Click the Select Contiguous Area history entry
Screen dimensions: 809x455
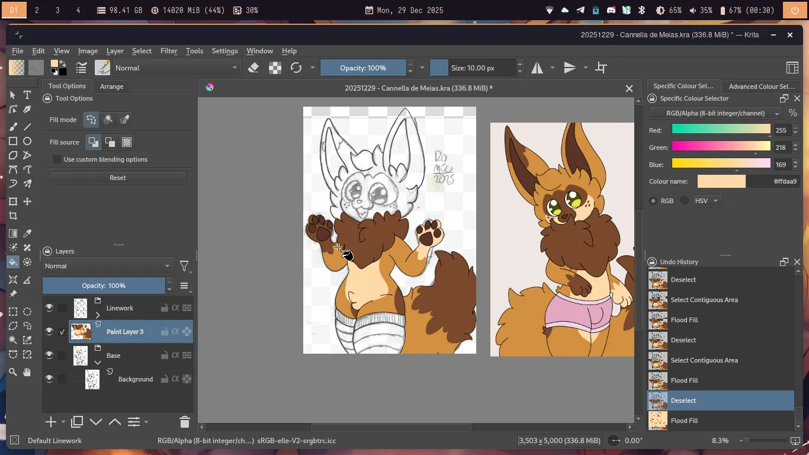(x=704, y=360)
